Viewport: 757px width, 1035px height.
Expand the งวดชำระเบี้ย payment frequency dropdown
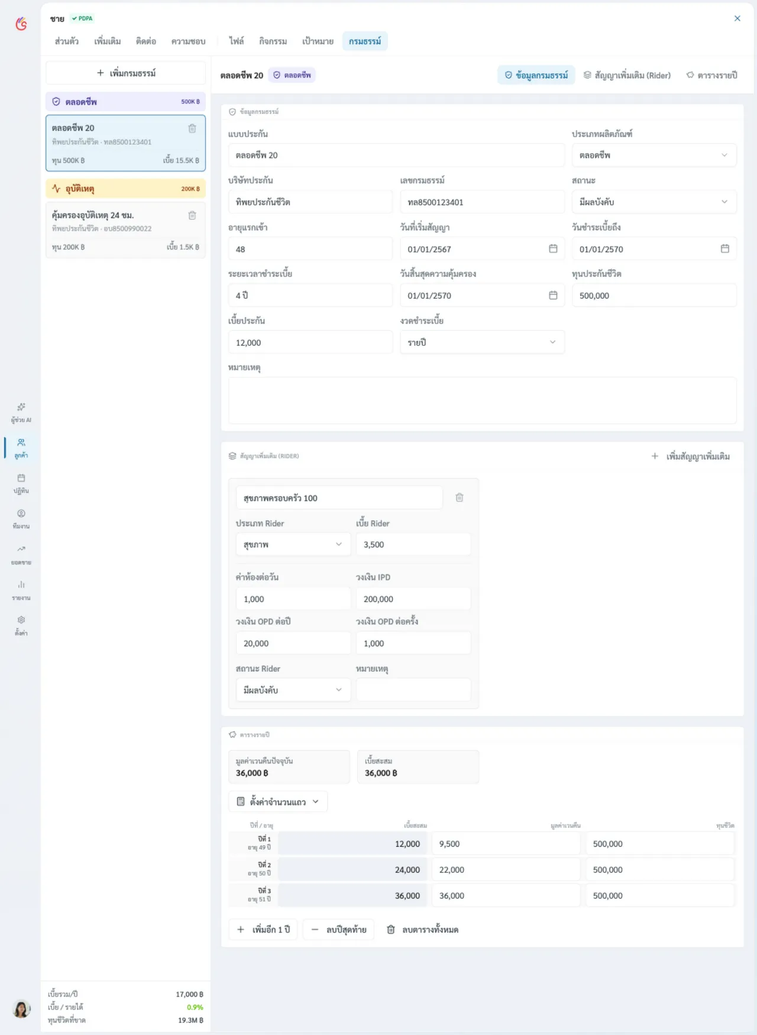(482, 342)
